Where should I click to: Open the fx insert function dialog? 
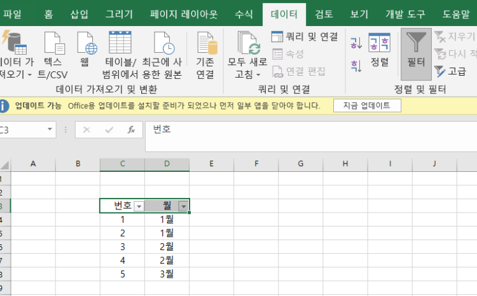pyautogui.click(x=131, y=130)
